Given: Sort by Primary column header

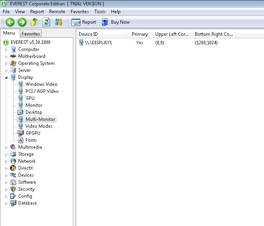Looking at the screenshot, I should pos(140,34).
